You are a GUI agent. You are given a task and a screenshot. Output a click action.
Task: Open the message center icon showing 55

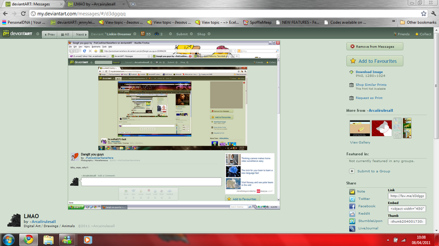coord(145,34)
